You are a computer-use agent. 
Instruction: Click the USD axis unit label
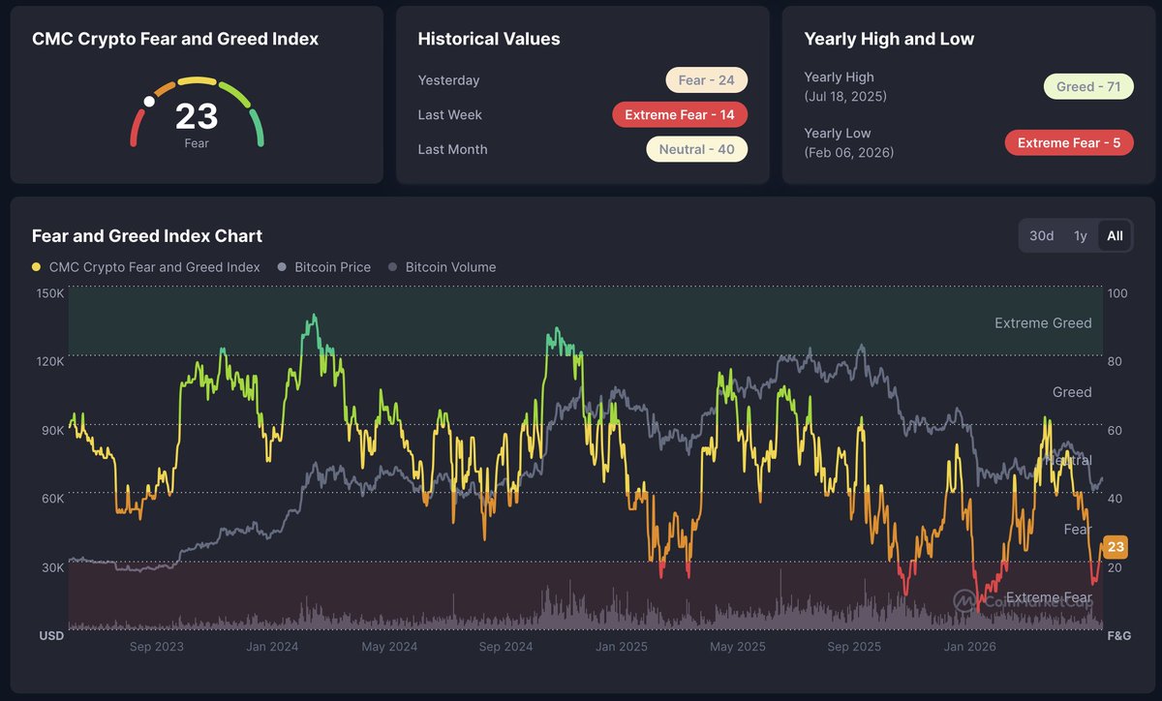click(x=50, y=636)
